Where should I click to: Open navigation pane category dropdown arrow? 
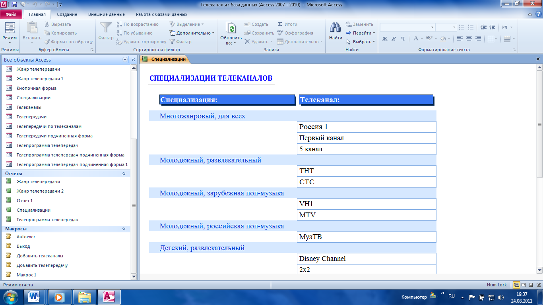(x=125, y=60)
